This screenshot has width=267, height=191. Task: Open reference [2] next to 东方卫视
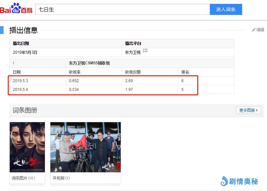tap(145, 51)
